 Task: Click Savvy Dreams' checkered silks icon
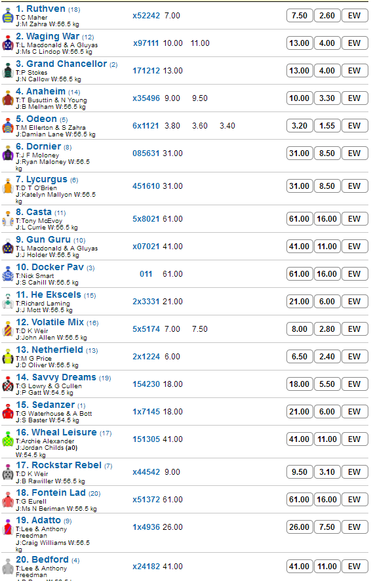(8, 384)
